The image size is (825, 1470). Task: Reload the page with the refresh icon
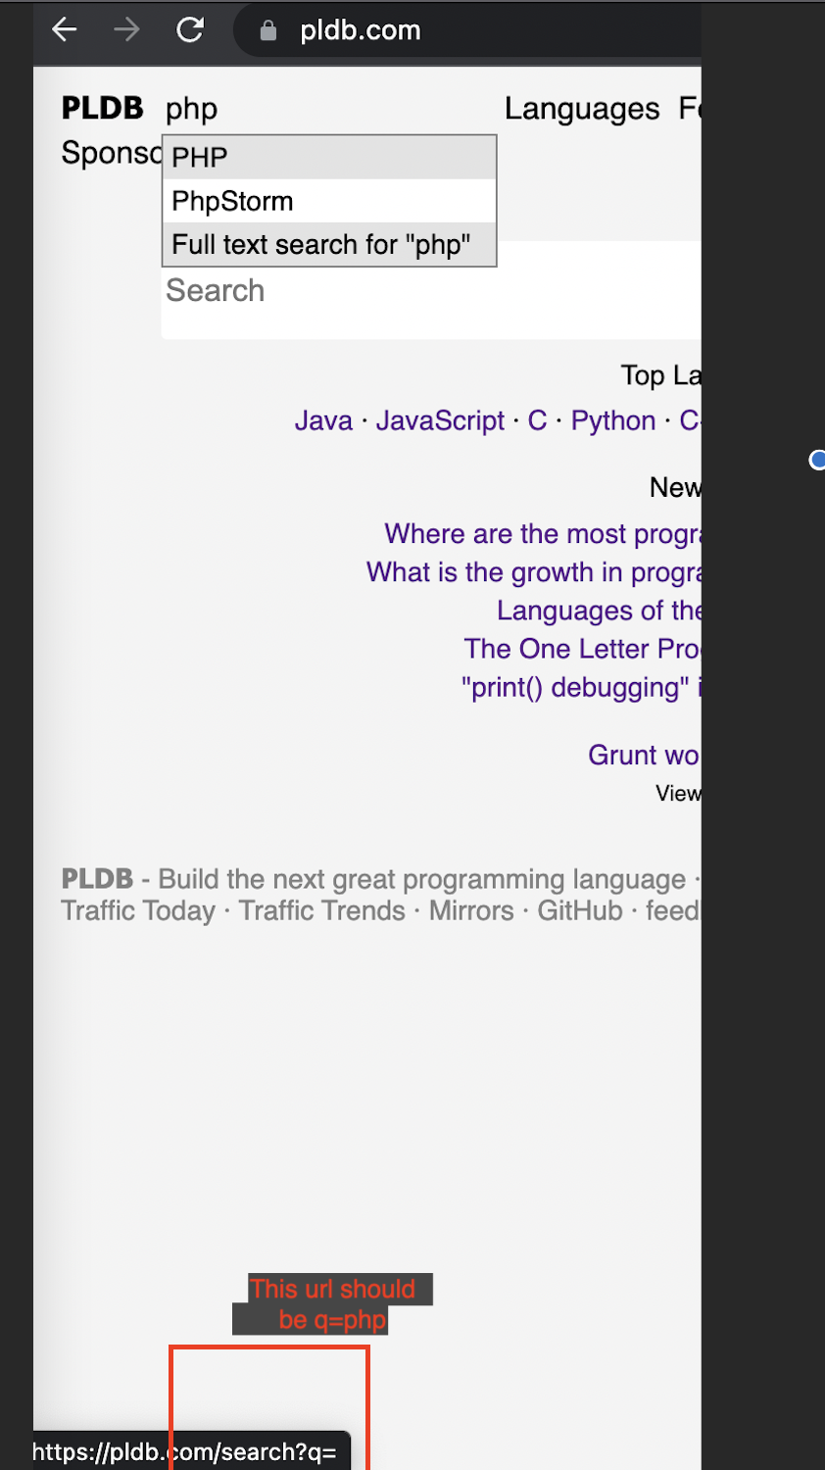click(190, 30)
